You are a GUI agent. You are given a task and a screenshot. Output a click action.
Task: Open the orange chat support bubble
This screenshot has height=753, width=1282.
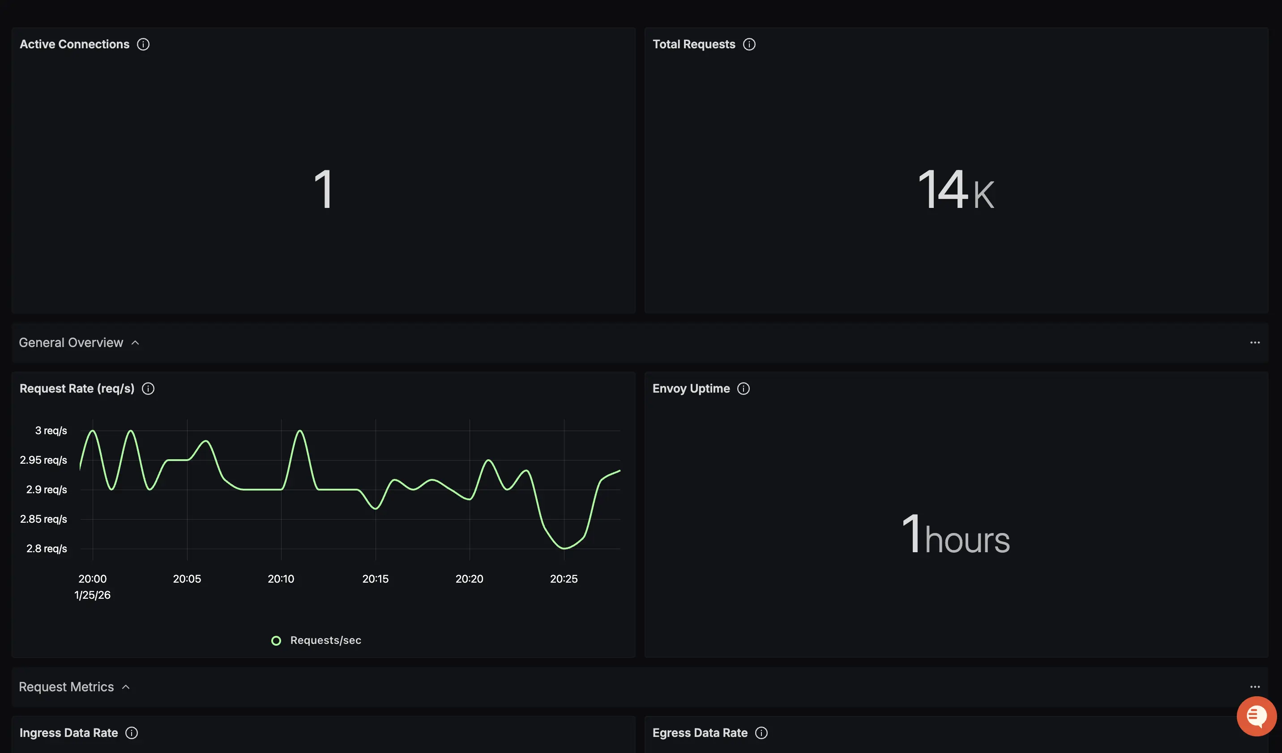click(x=1256, y=716)
